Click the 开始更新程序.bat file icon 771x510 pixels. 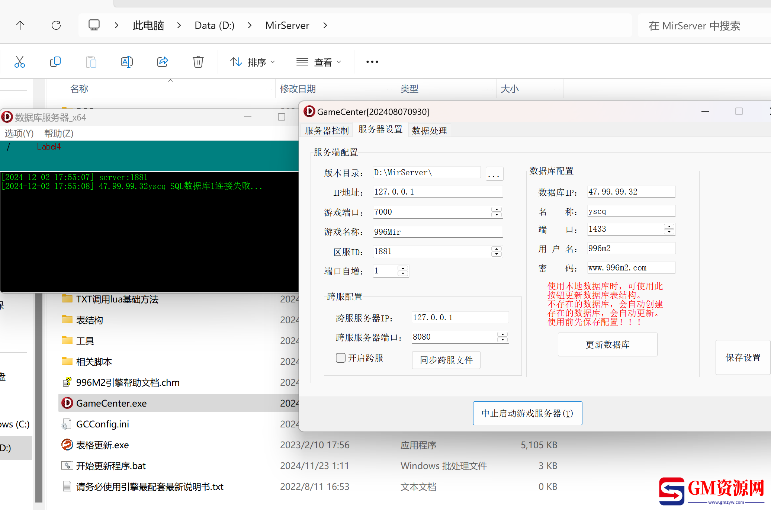coord(67,465)
